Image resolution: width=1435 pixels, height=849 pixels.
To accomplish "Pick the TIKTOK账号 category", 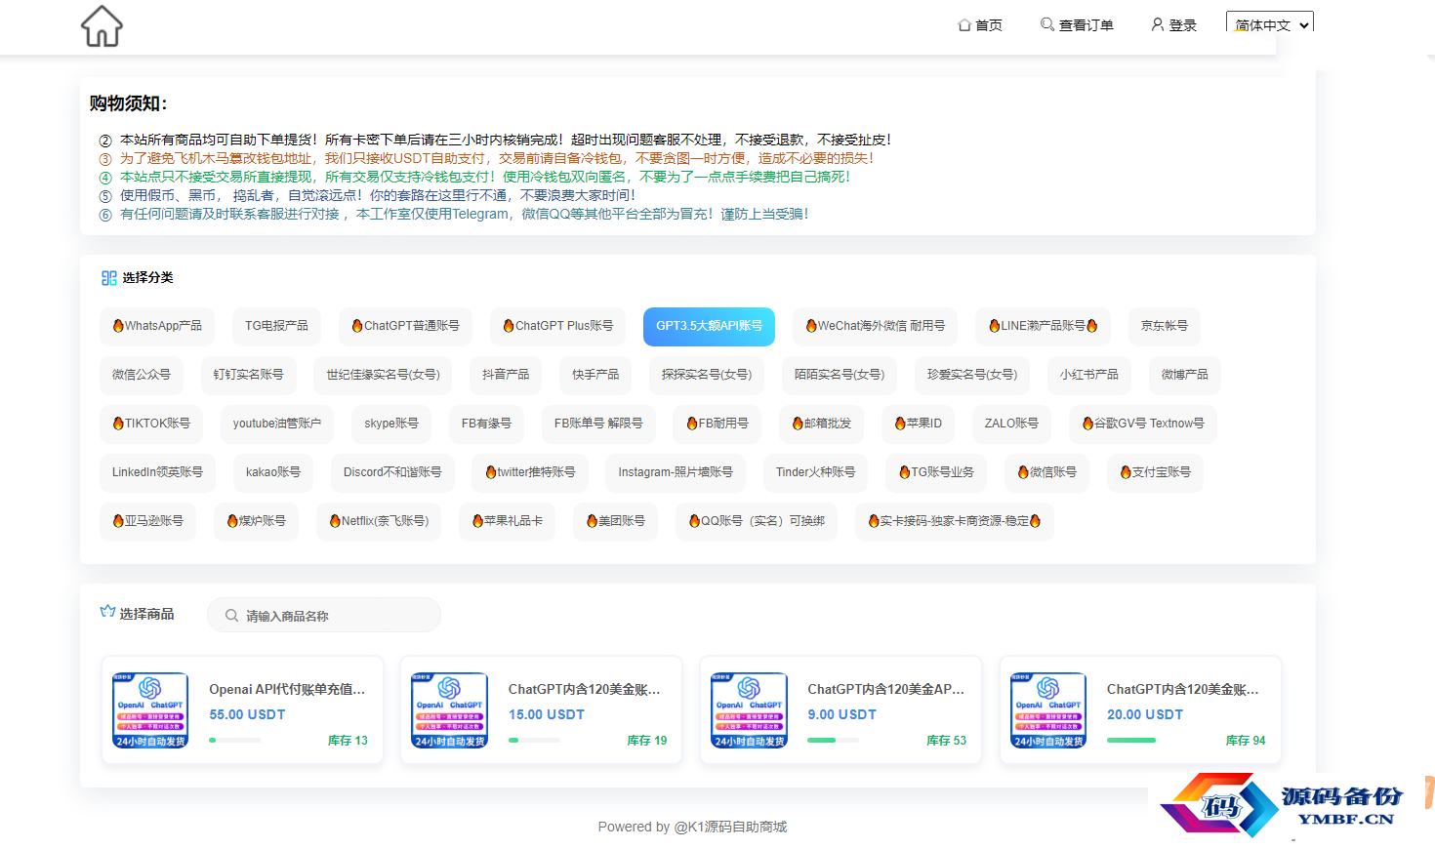I will (151, 424).
